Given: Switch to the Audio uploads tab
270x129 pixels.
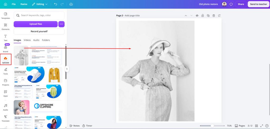Looking at the screenshot, I should point(36,40).
